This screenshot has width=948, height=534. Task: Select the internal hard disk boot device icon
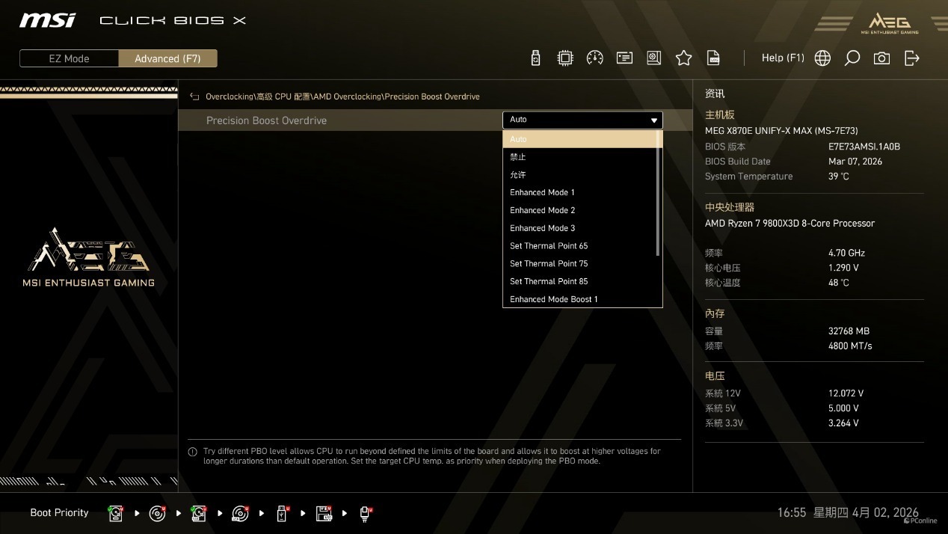116,513
